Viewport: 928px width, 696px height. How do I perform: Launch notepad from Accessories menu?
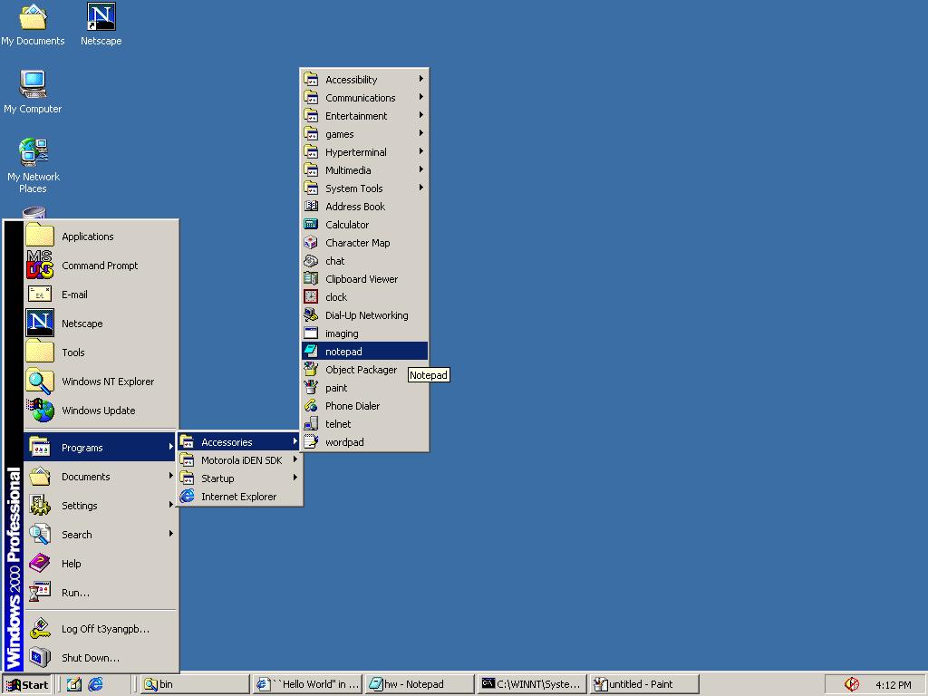coord(364,351)
